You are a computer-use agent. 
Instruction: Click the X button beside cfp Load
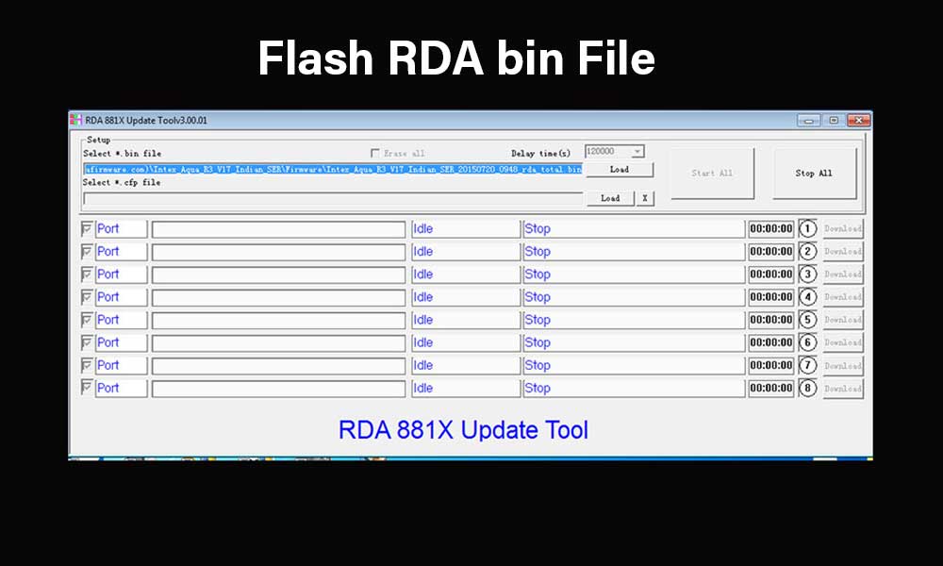pos(643,198)
